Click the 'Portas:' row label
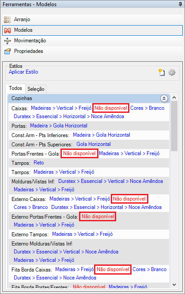Screen dimensions: 185x294 [x=19, y=126]
